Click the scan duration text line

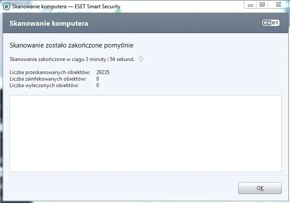[x=72, y=59]
